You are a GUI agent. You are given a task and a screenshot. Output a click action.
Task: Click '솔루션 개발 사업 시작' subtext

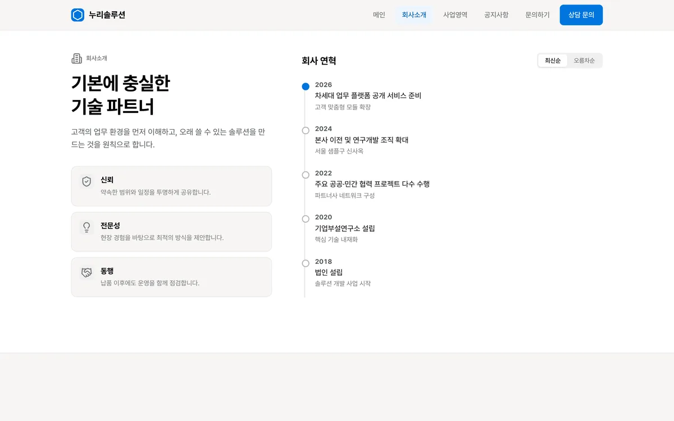[343, 283]
